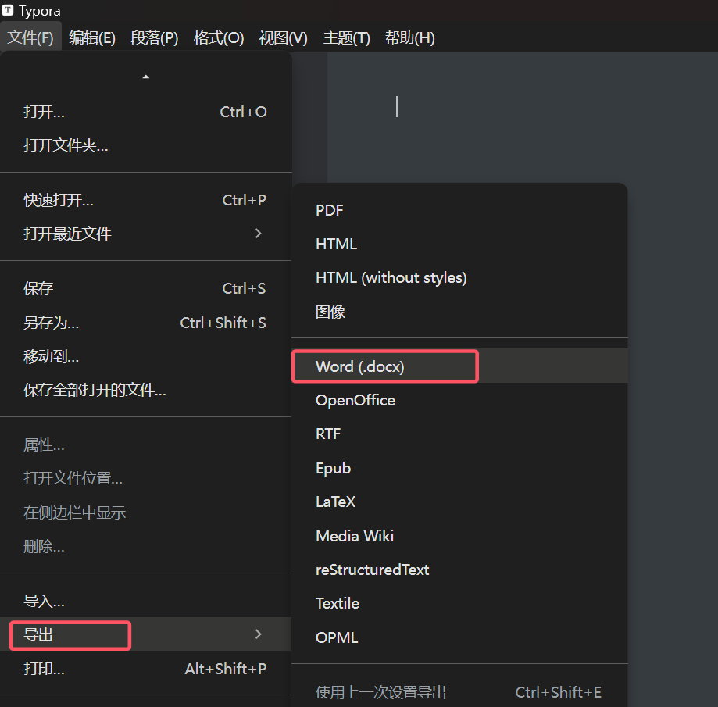The image size is (718, 707).
Task: Choose 打开文件夹... menu entry
Action: pyautogui.click(x=145, y=145)
